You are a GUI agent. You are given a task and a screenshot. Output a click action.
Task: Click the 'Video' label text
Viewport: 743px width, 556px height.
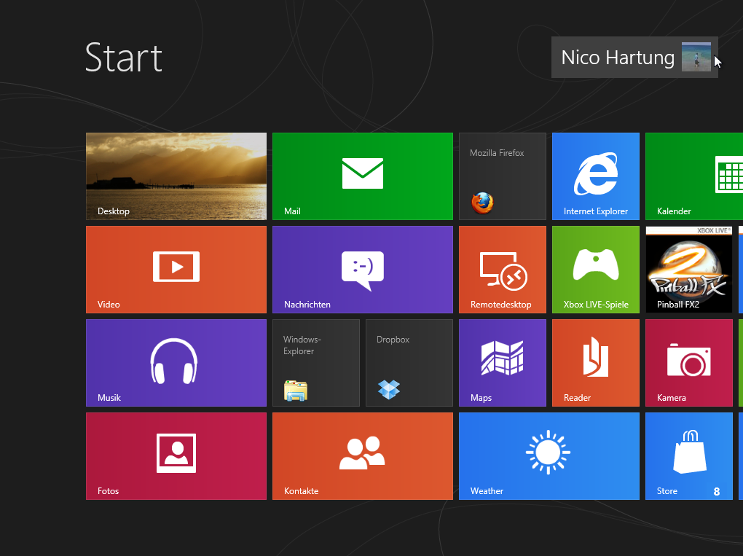coord(109,305)
